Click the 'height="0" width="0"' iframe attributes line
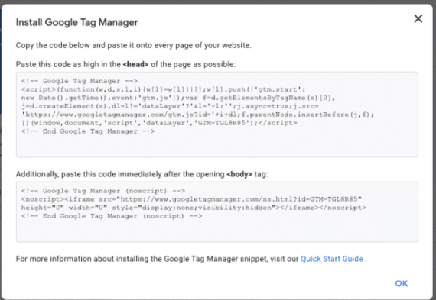Image resolution: width=436 pixels, height=300 pixels. (194, 208)
